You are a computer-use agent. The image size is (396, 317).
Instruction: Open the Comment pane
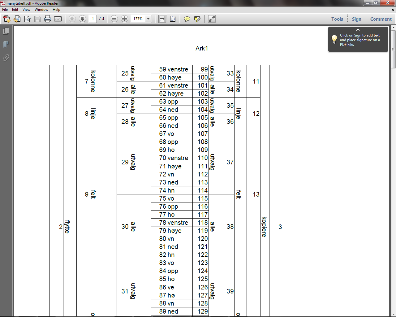point(381,19)
